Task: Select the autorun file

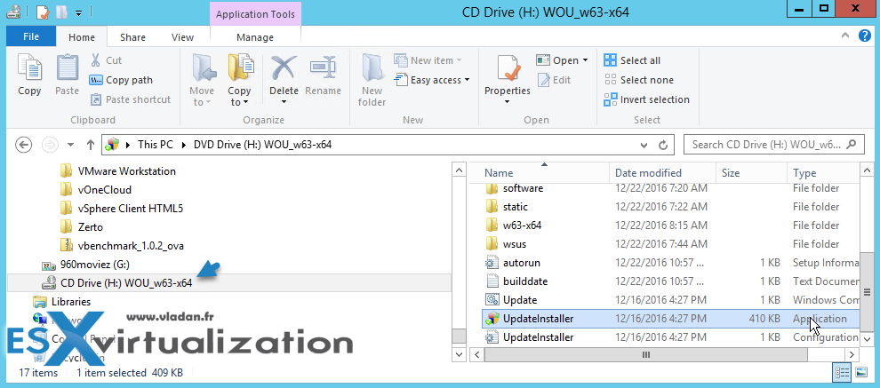Action: (522, 263)
